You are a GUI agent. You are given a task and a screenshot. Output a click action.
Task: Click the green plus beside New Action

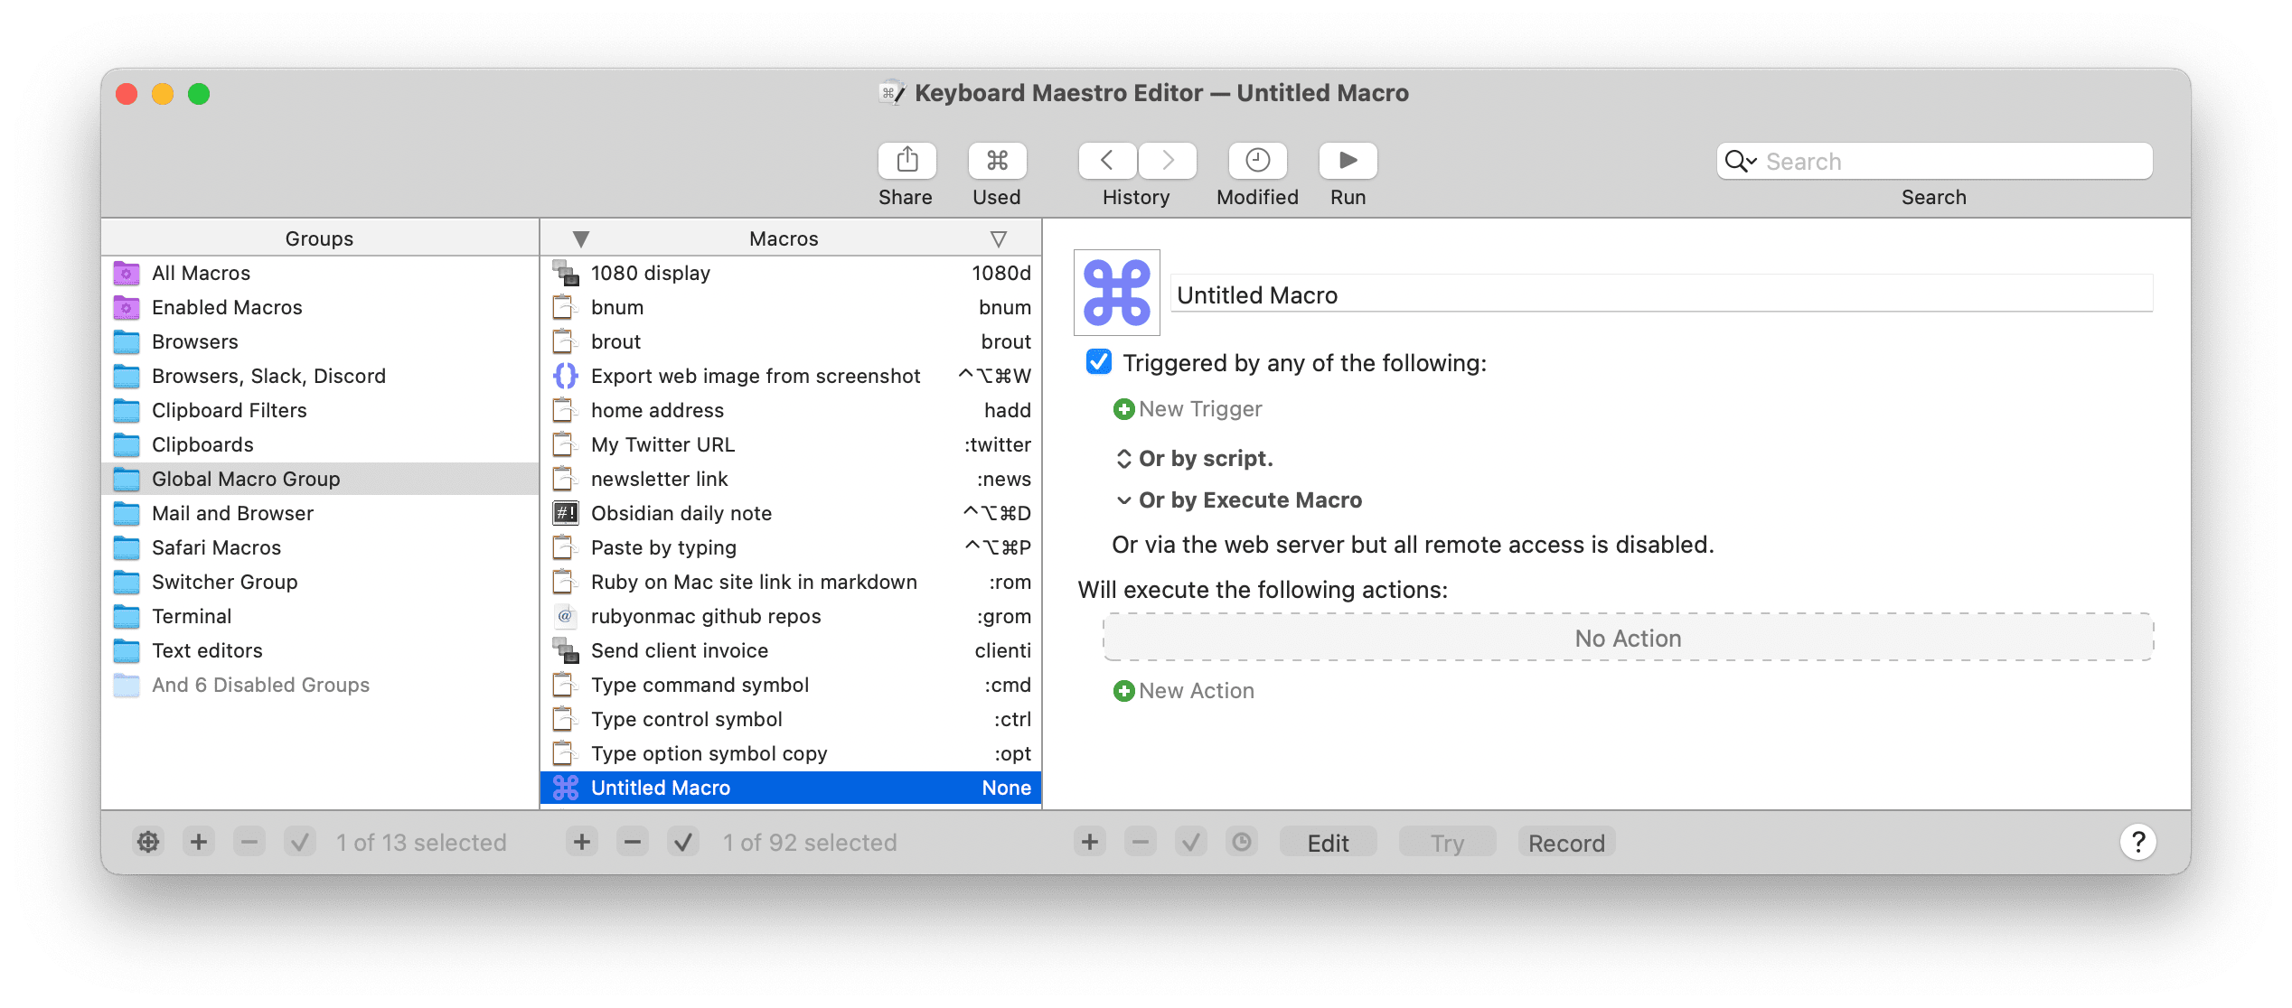click(x=1123, y=691)
